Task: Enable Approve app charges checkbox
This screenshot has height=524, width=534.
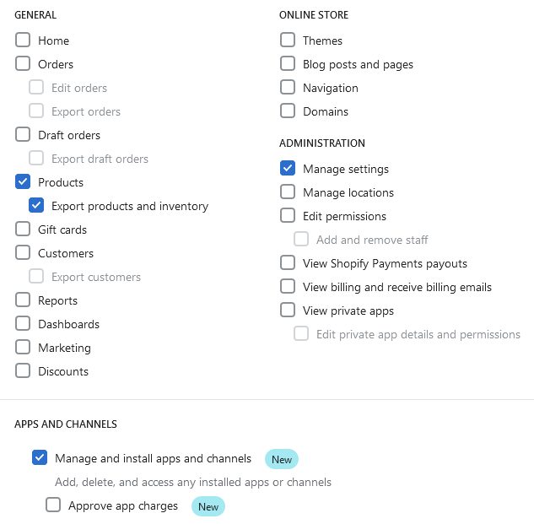Action: click(53, 505)
